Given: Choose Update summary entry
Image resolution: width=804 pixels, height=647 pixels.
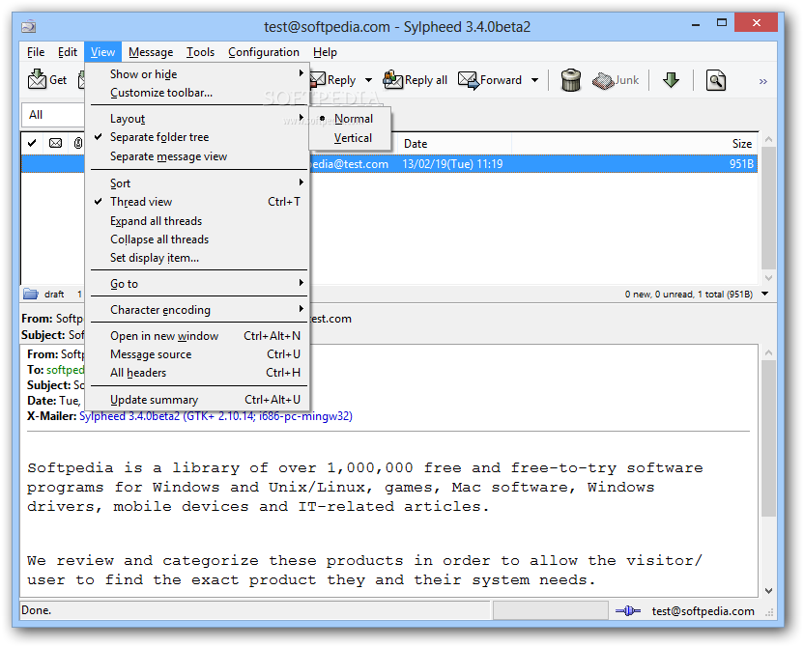Looking at the screenshot, I should (x=197, y=400).
